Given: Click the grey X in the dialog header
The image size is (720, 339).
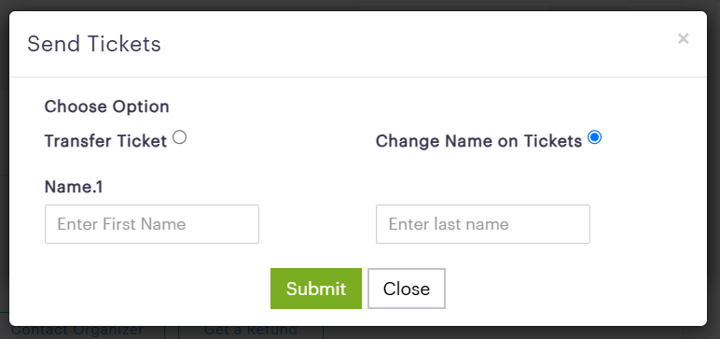Looking at the screenshot, I should (x=684, y=38).
